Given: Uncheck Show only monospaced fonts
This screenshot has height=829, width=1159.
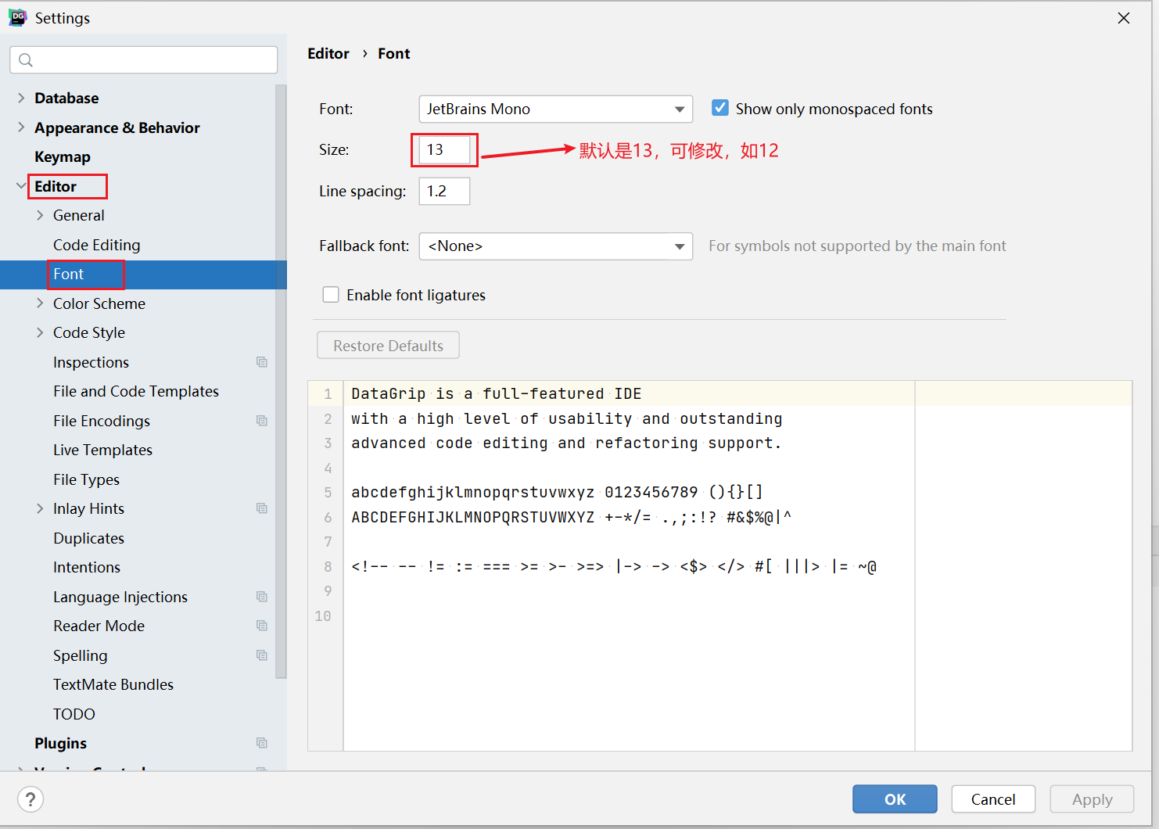Looking at the screenshot, I should [x=720, y=109].
